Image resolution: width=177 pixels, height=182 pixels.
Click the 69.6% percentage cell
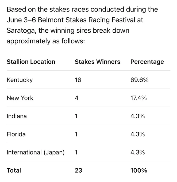[139, 80]
